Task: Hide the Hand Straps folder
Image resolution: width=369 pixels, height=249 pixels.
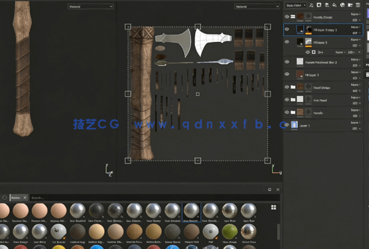Action: point(287,87)
